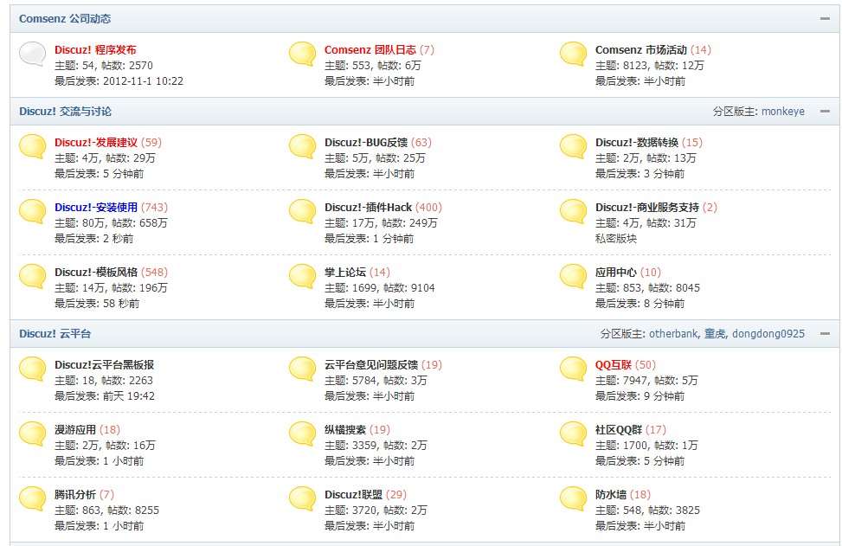
Task: Click the bubble icon beside 云平台意见问题反馈
Action: coord(302,369)
